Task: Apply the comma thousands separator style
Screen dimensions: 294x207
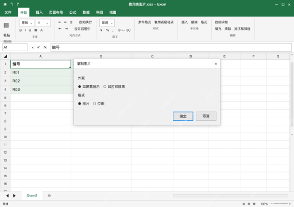Action: point(113,30)
